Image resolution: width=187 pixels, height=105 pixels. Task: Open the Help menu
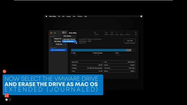coord(86,16)
